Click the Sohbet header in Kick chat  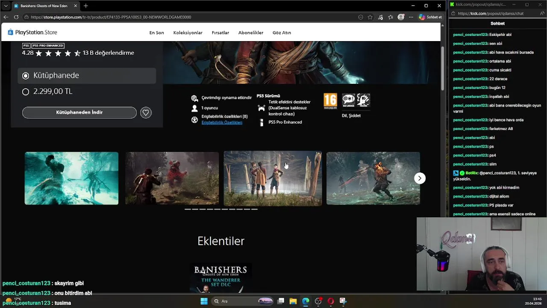tap(497, 24)
